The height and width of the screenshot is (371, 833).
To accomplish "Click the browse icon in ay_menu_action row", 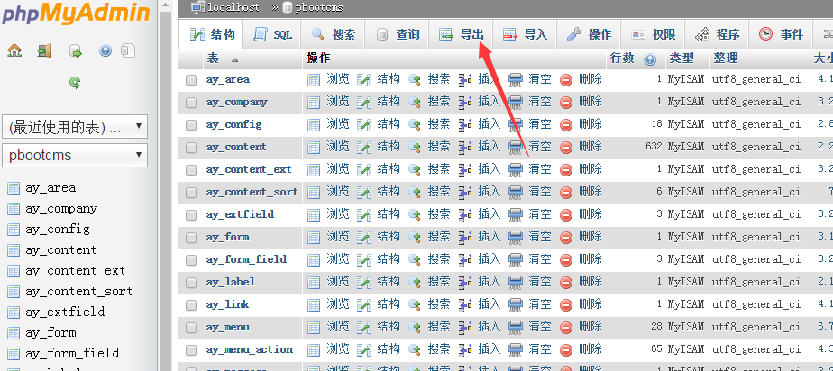I will (314, 349).
